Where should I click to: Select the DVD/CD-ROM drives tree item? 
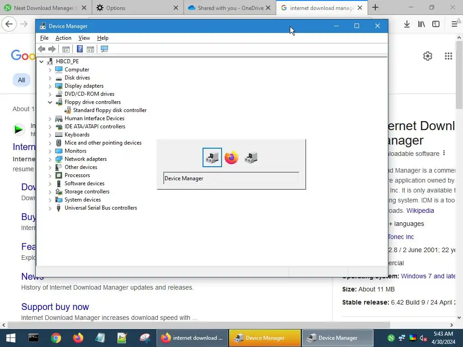(90, 94)
